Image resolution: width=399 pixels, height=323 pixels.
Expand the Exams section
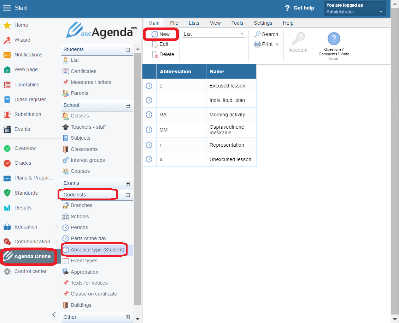click(128, 183)
